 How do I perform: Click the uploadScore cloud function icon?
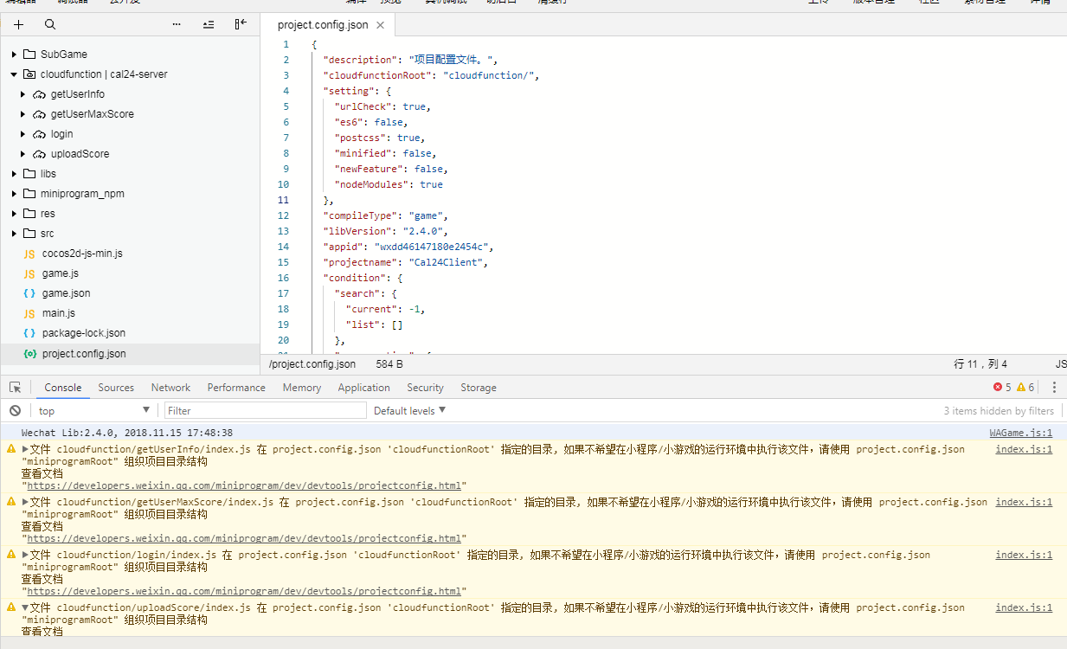(x=39, y=154)
